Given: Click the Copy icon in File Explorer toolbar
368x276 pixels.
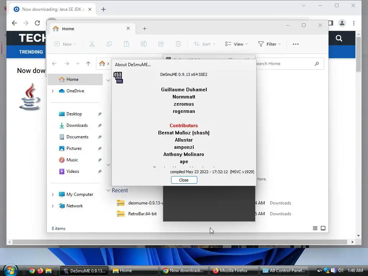Looking at the screenshot, I should (x=109, y=44).
